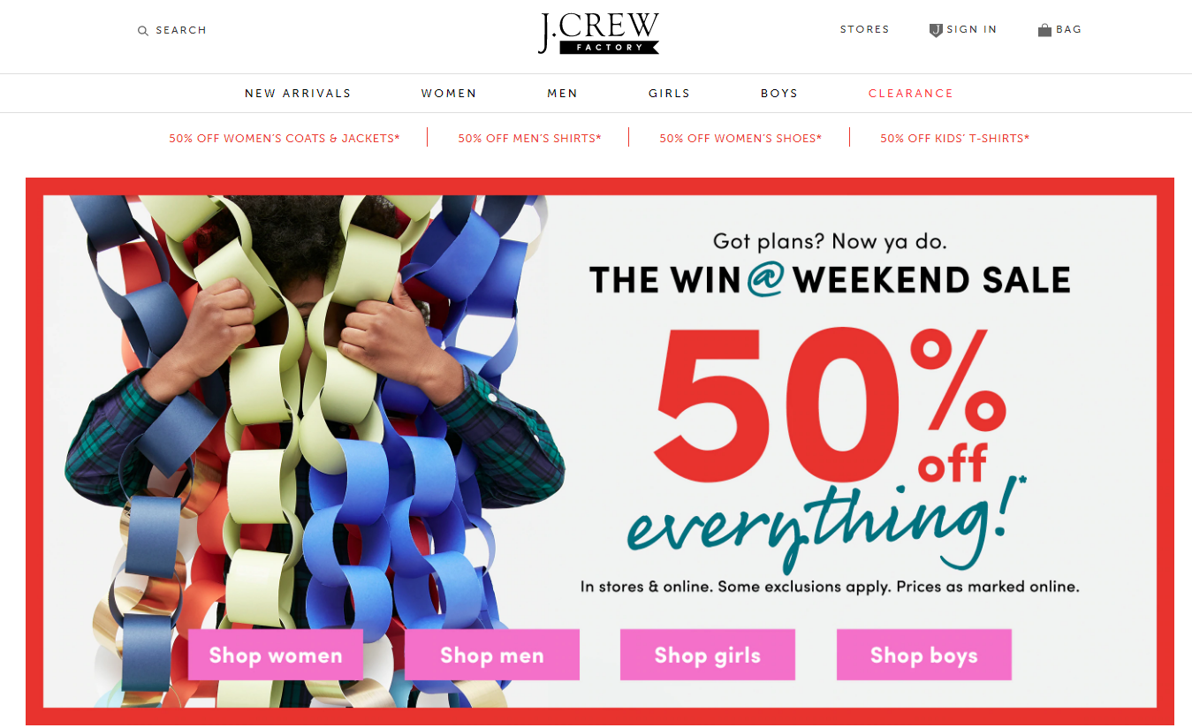This screenshot has width=1192, height=728.
Task: Open the 50% off men's shirts promo
Action: [529, 139]
